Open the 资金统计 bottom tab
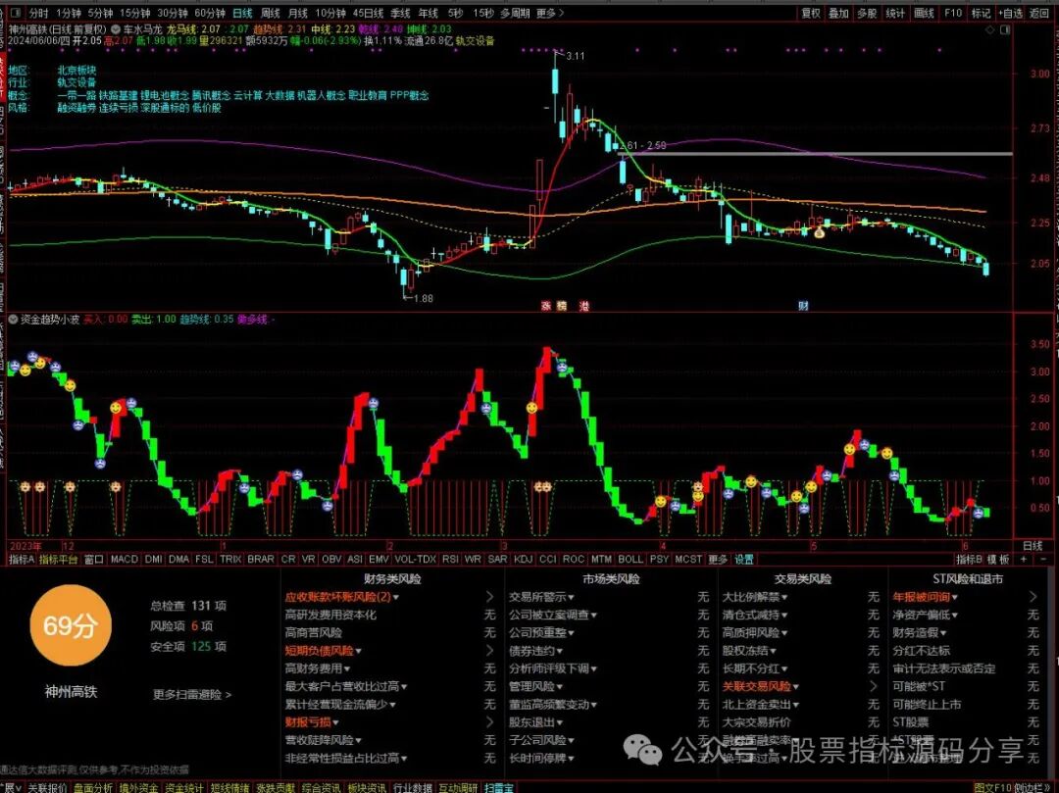The height and width of the screenshot is (793, 1059). [184, 787]
